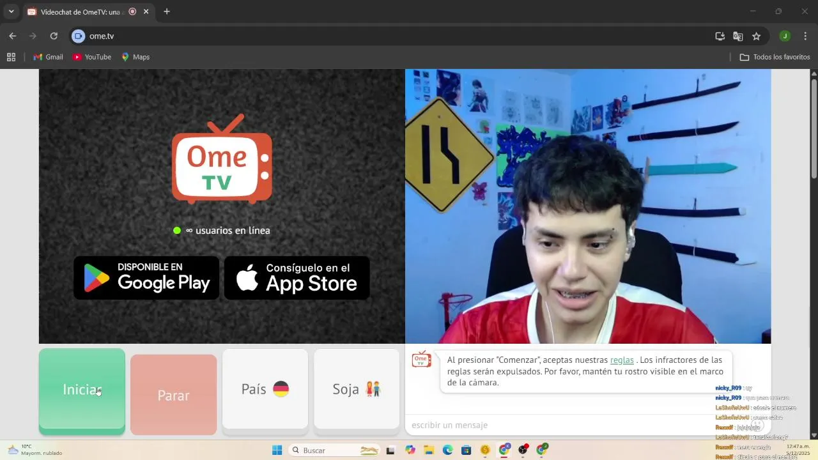Open File Explorer from the taskbar
The width and height of the screenshot is (818, 460).
(429, 450)
